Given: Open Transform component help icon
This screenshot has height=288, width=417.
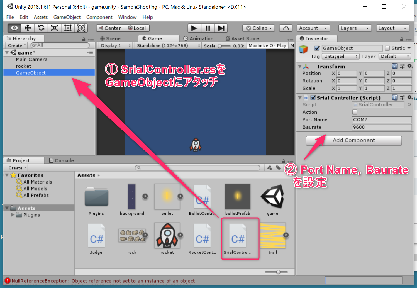Looking at the screenshot, I should tap(394, 66).
